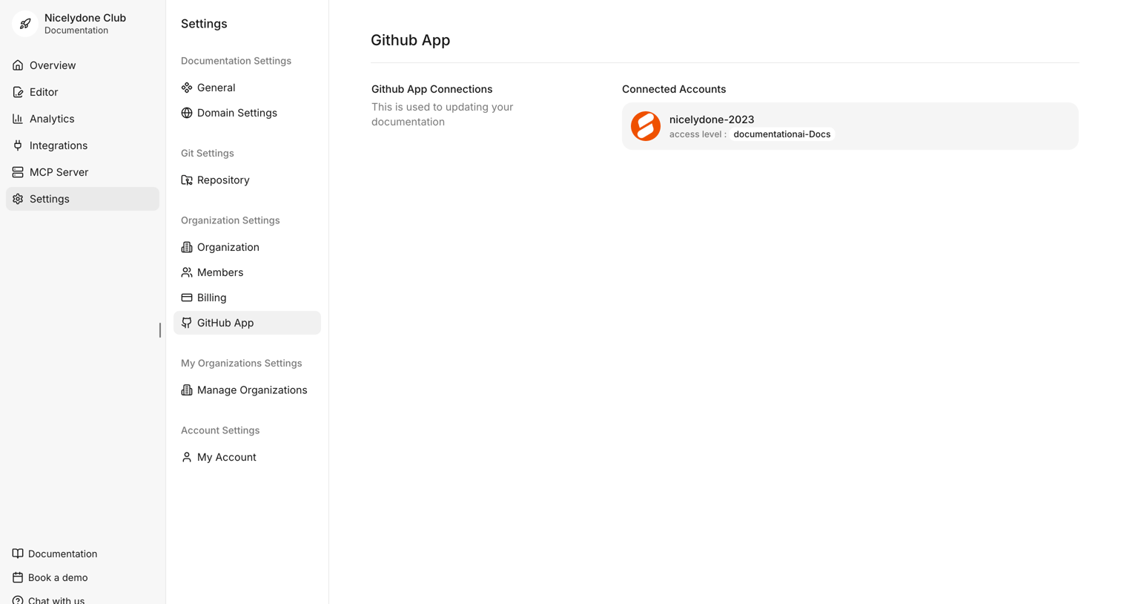The width and height of the screenshot is (1121, 604).
Task: Click the MCP Server icon
Action: click(18, 172)
